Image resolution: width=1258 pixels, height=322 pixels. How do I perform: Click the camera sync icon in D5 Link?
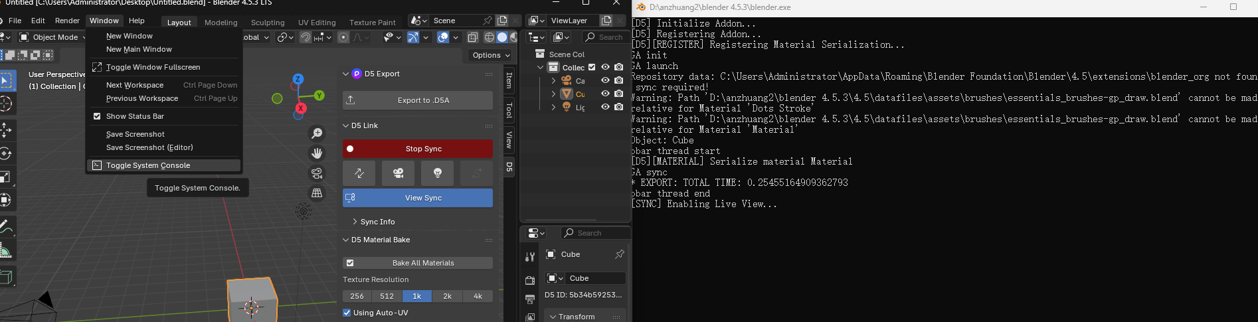tap(398, 173)
